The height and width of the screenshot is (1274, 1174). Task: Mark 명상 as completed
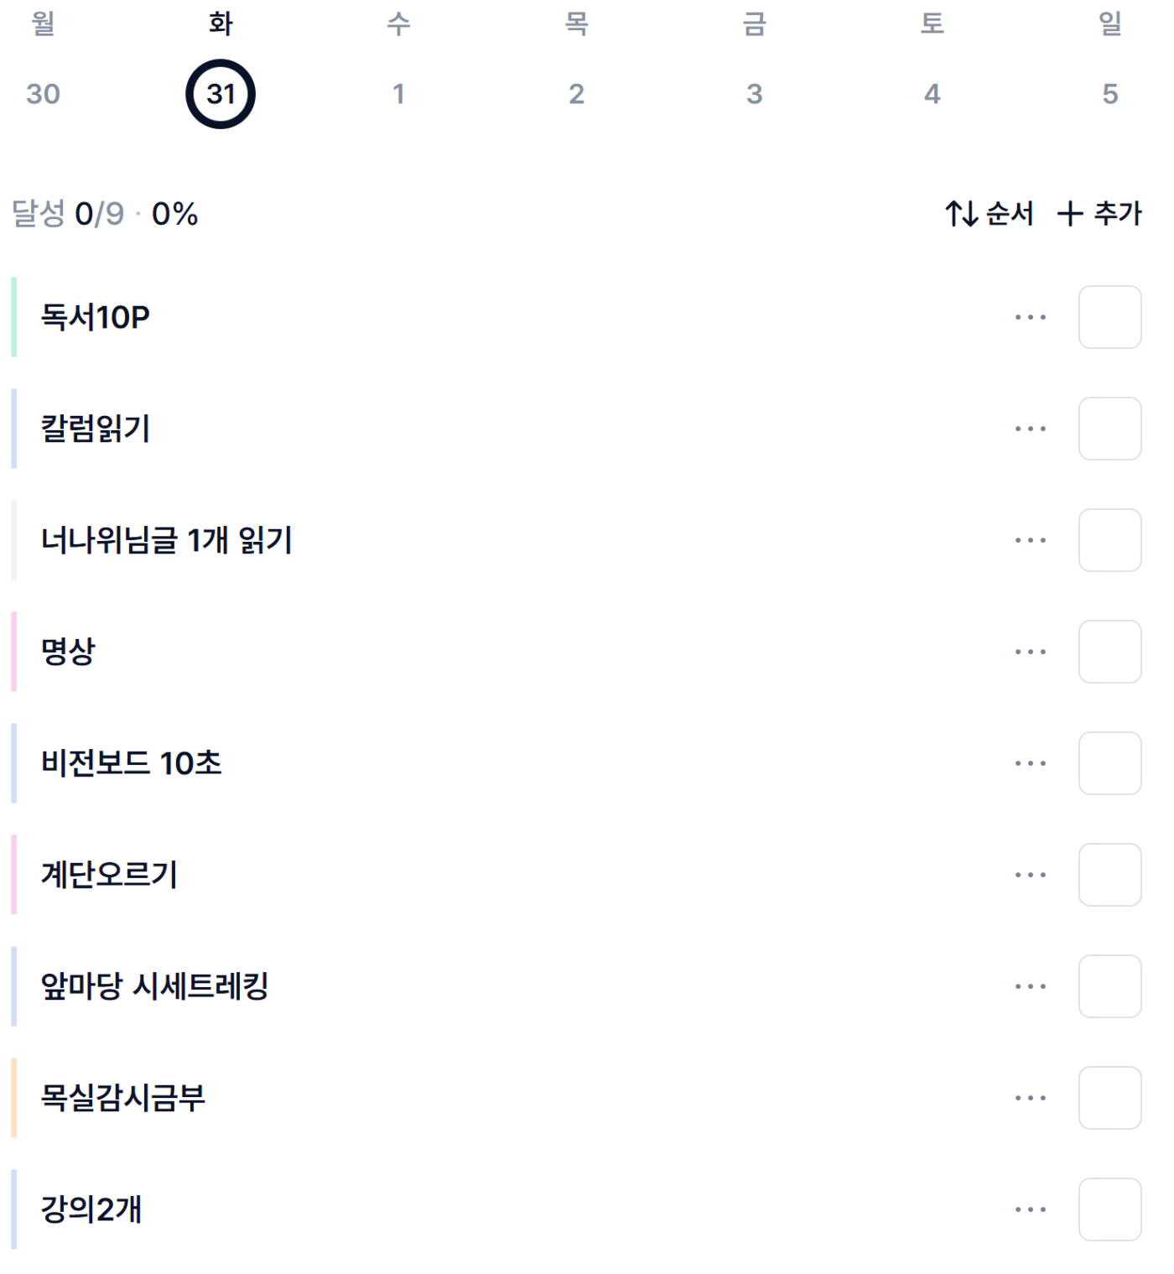pos(1109,652)
